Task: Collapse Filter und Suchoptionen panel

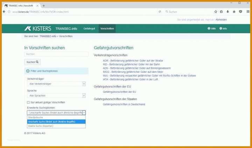Action: pos(56,71)
